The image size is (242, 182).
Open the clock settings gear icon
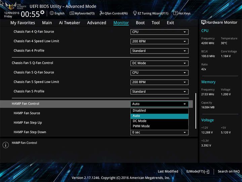[42, 12]
